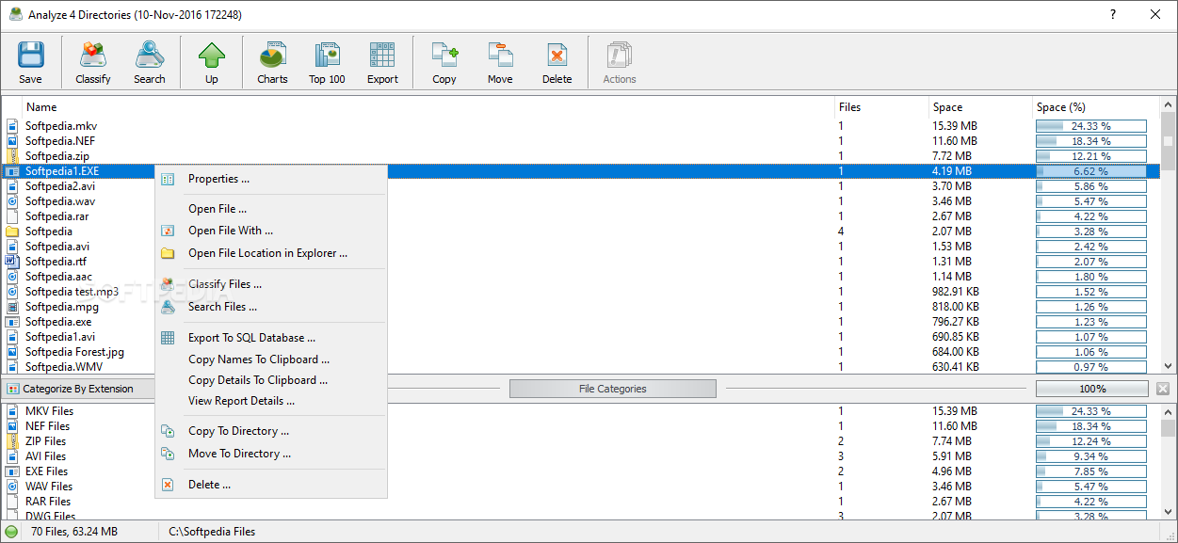
Task: Select the EXE Files category row
Action: pos(581,471)
